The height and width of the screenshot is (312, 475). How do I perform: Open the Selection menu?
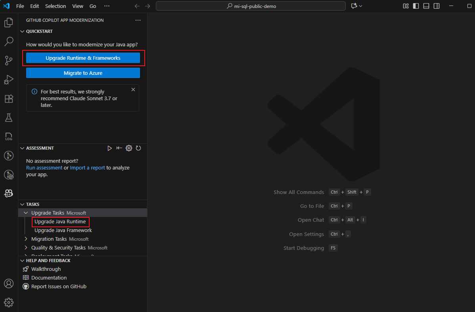click(x=56, y=6)
